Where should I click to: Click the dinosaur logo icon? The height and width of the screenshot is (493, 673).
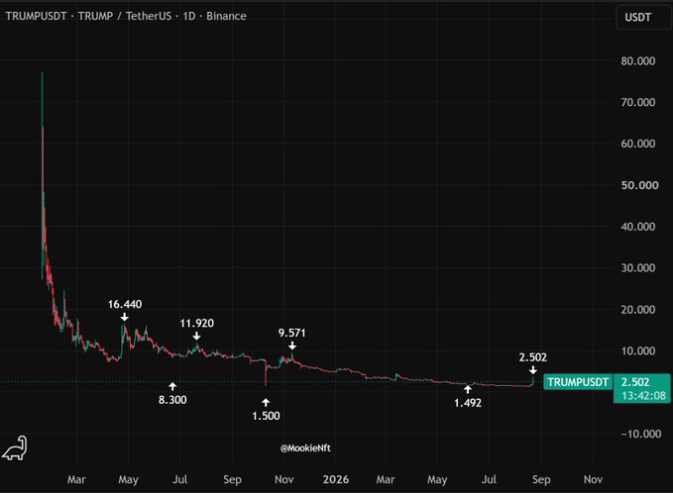click(15, 448)
